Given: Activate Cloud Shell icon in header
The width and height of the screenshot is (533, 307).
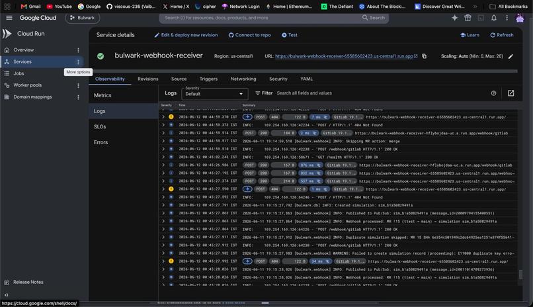Looking at the screenshot, I should (x=481, y=18).
